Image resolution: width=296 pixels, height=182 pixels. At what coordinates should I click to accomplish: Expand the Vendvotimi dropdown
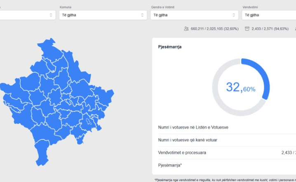coord(269,15)
